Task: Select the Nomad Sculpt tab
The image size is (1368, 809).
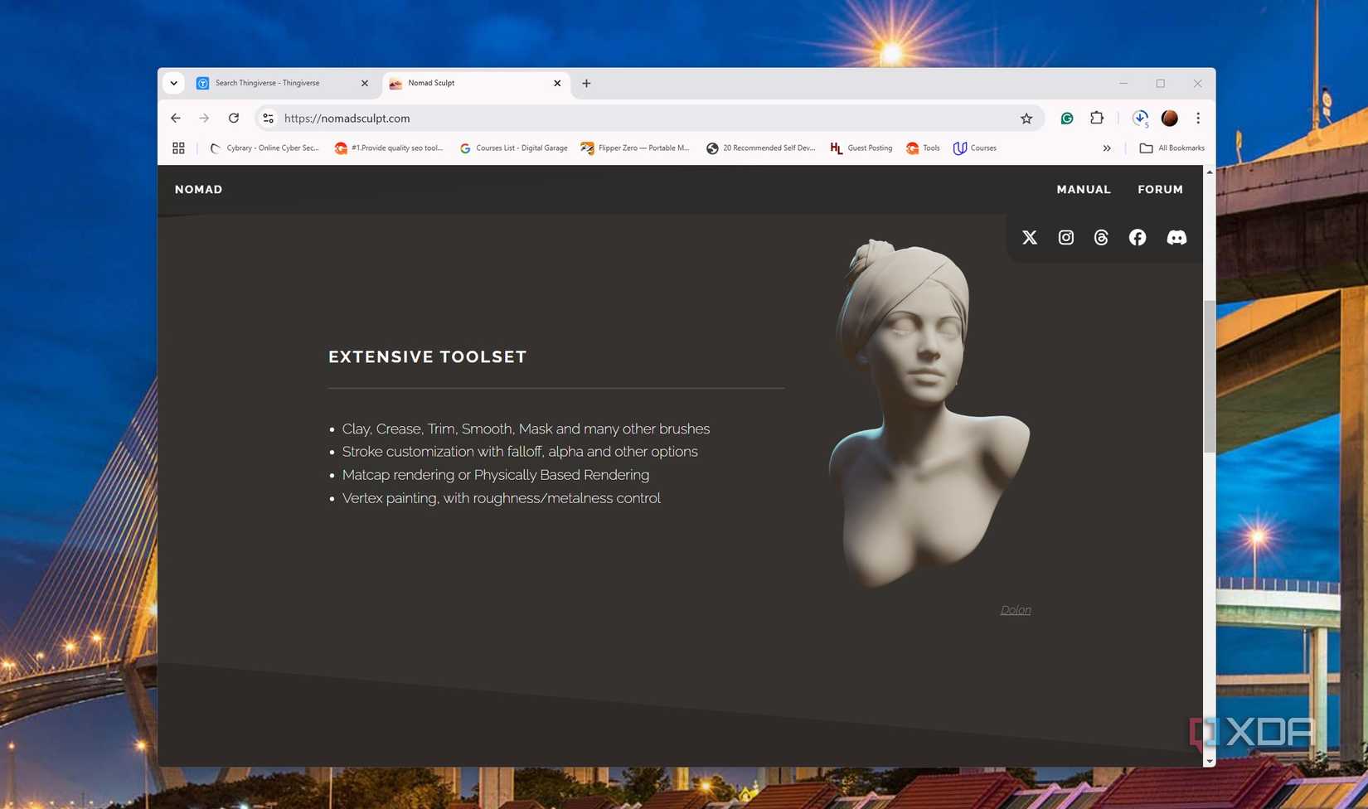Action: pyautogui.click(x=477, y=83)
